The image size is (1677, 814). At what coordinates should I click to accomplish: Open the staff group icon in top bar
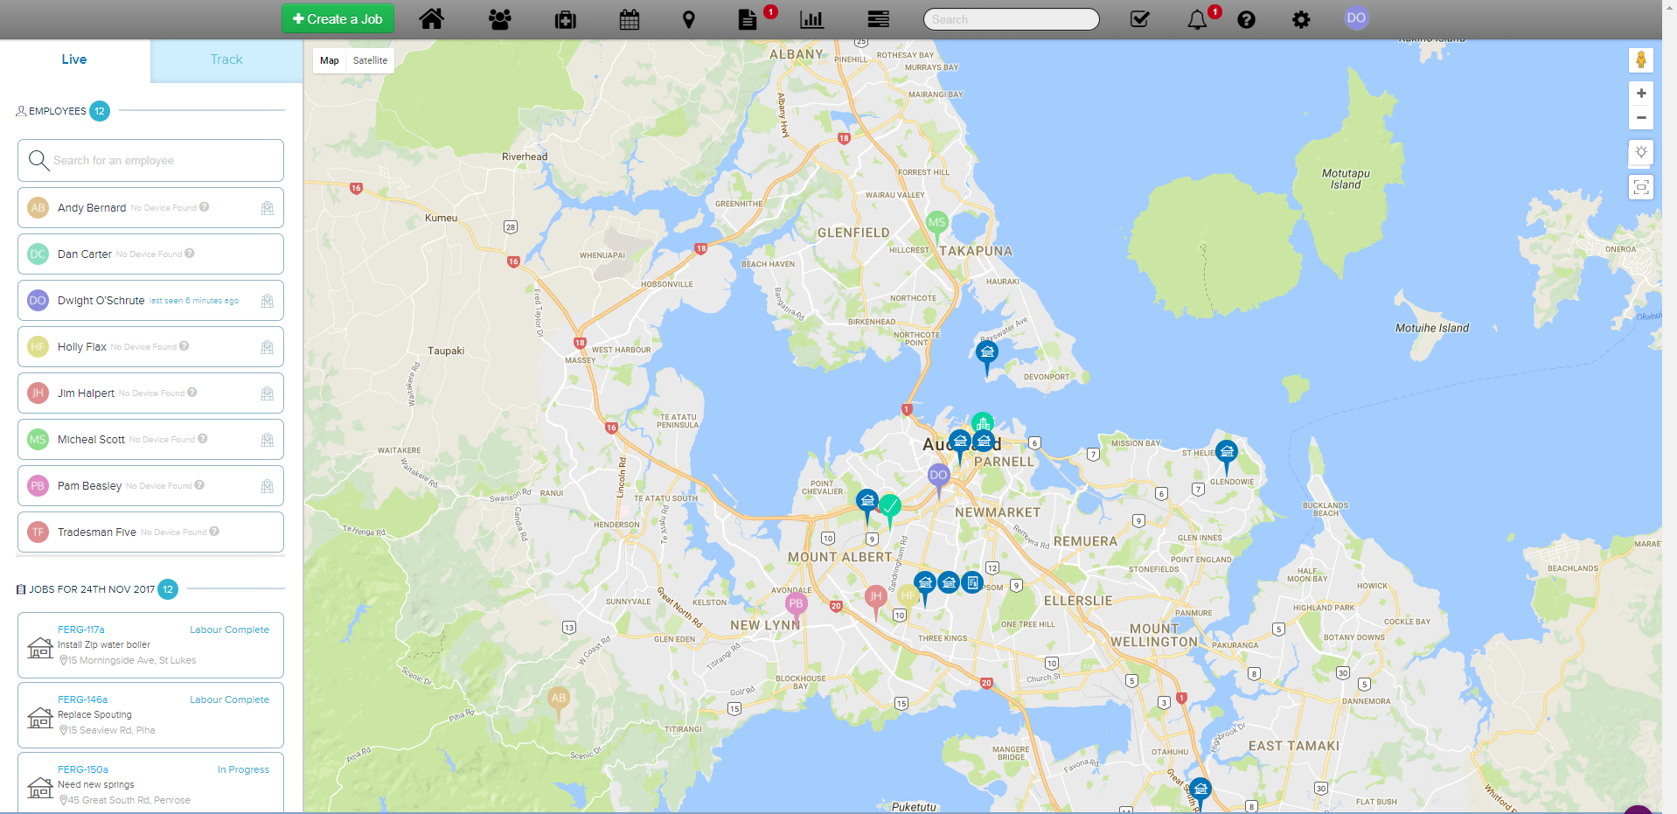500,19
